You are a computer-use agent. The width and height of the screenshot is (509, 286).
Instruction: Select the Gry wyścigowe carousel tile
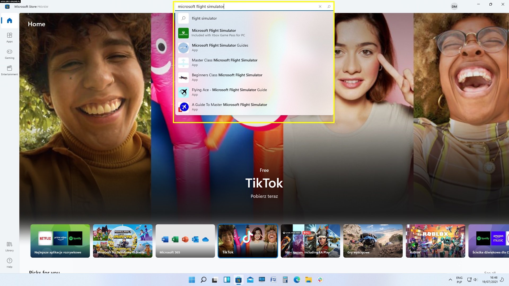tap(373, 241)
